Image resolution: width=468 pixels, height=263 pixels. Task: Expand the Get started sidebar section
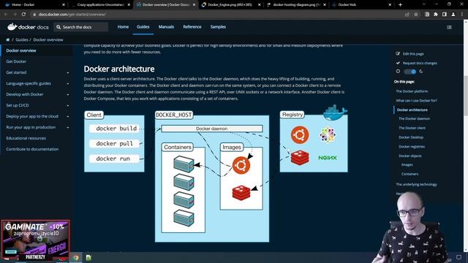[68, 72]
